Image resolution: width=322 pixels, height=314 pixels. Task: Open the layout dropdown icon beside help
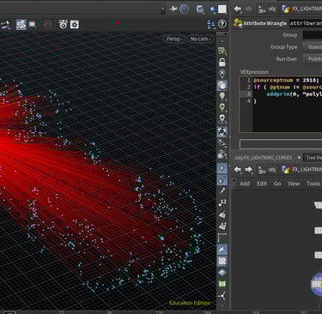coord(211,25)
